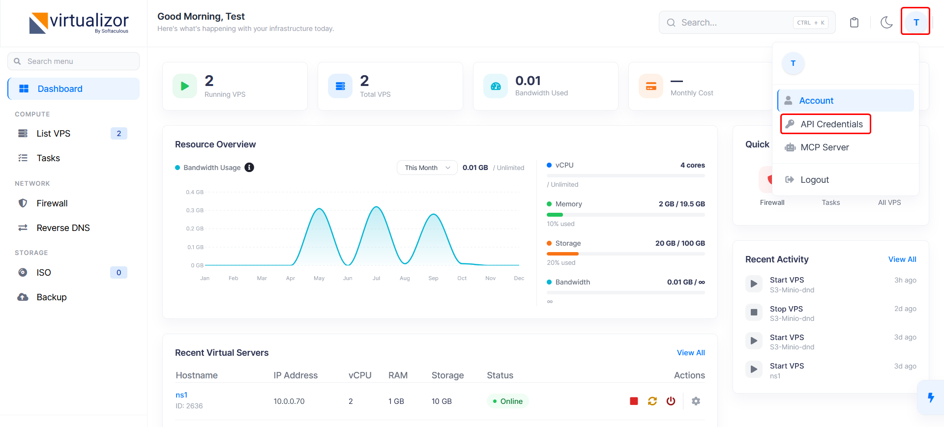The image size is (944, 427).
Task: Open ns1 settings gear icon
Action: (x=696, y=401)
